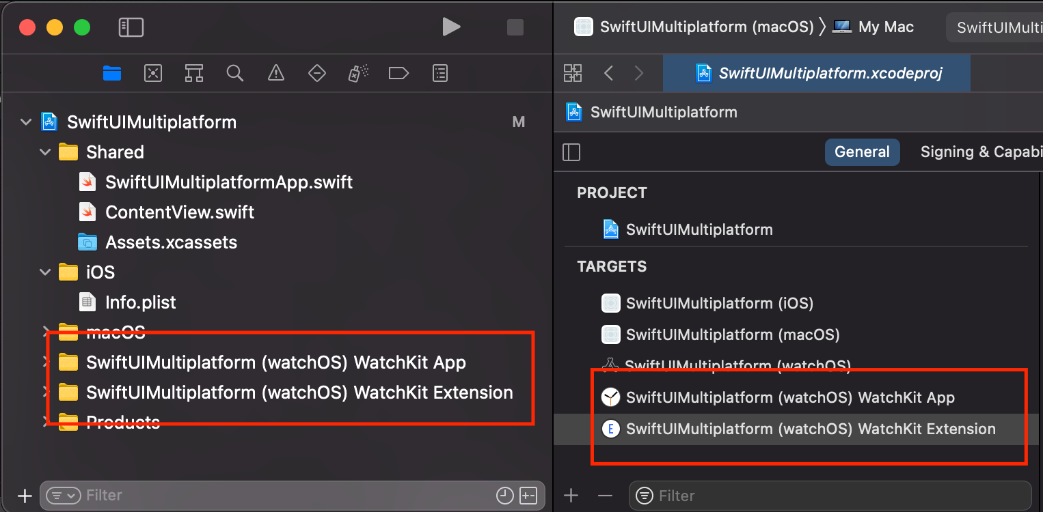Collapse the Shared folder
The width and height of the screenshot is (1043, 512).
pos(44,152)
